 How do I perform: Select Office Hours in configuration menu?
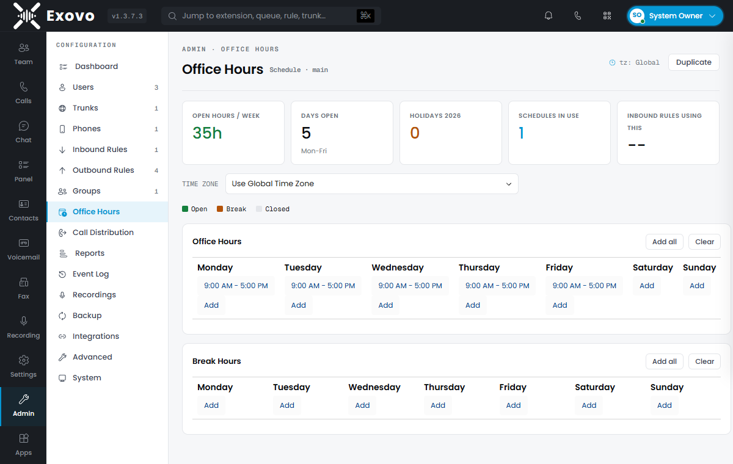107,212
